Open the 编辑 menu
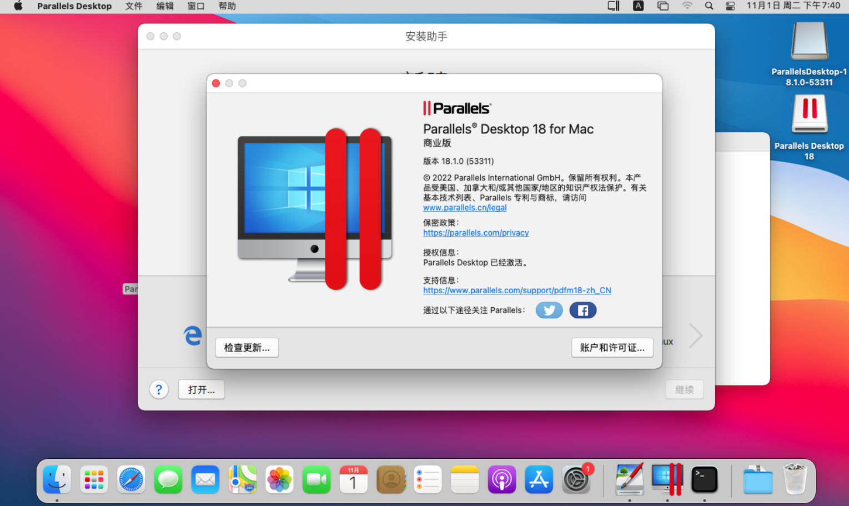Image resolution: width=849 pixels, height=506 pixels. pos(165,6)
